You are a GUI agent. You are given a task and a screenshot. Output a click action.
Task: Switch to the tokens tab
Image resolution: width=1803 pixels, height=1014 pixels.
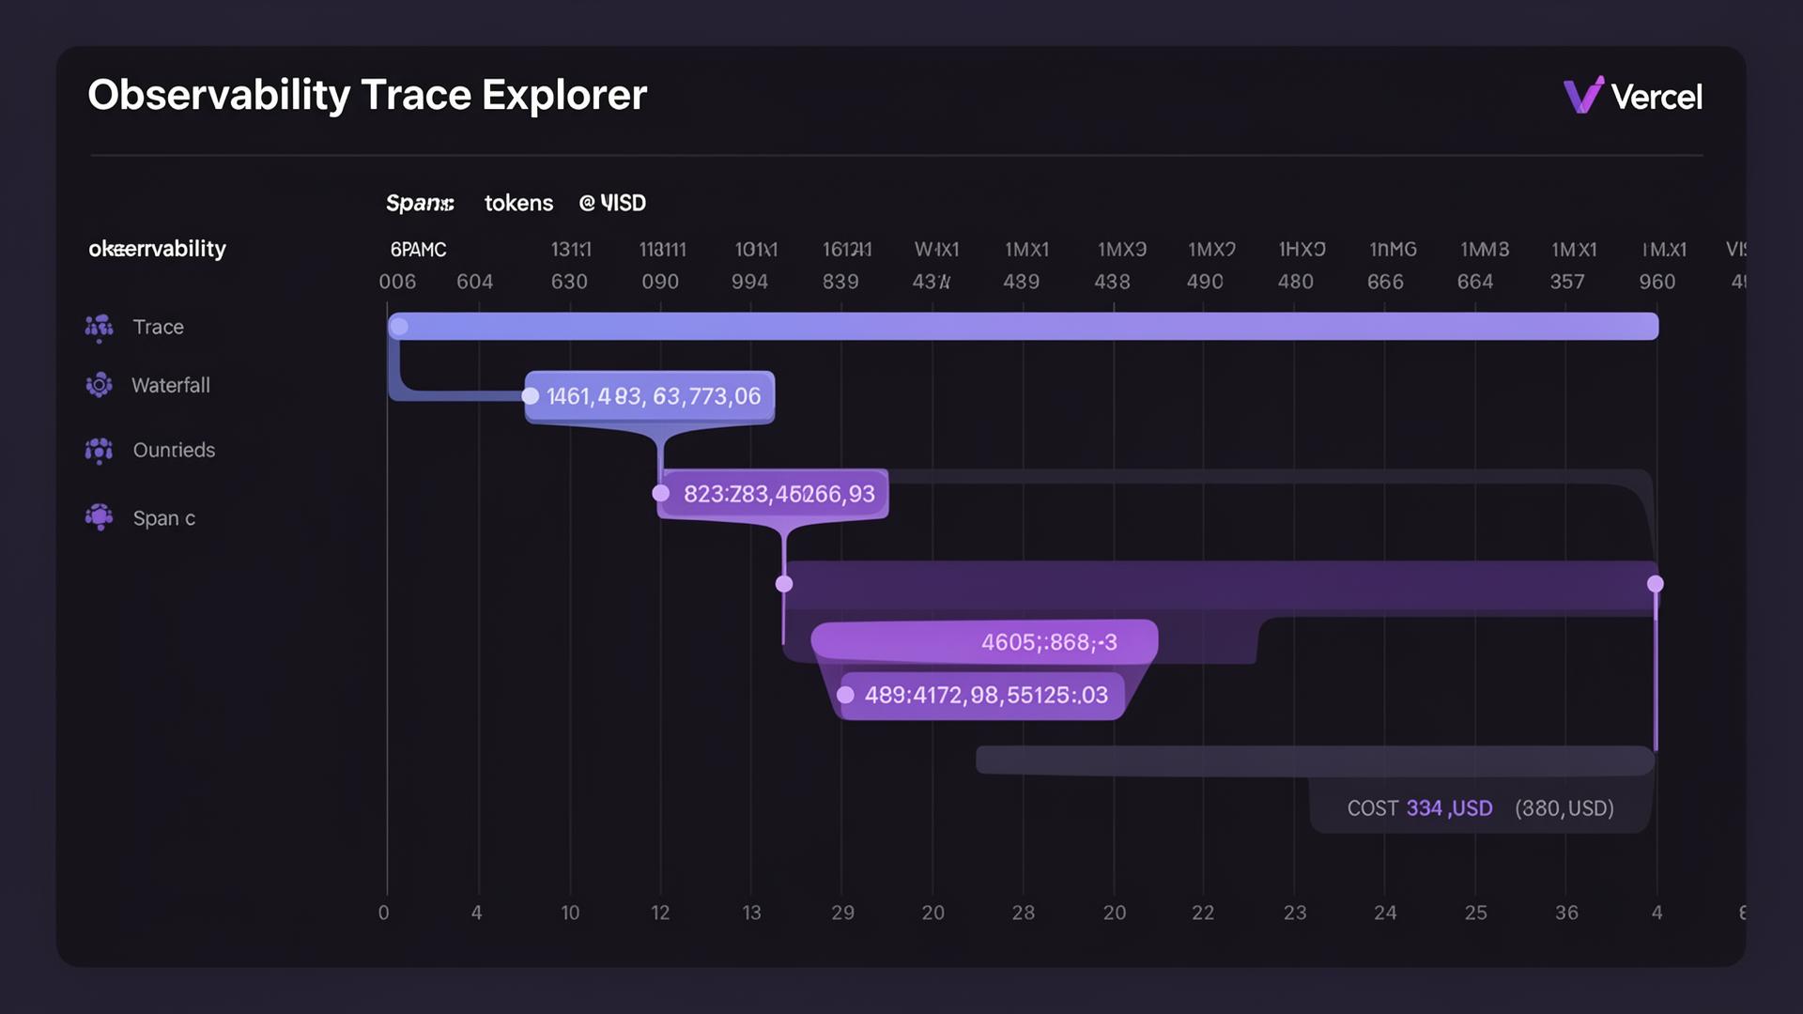point(518,203)
